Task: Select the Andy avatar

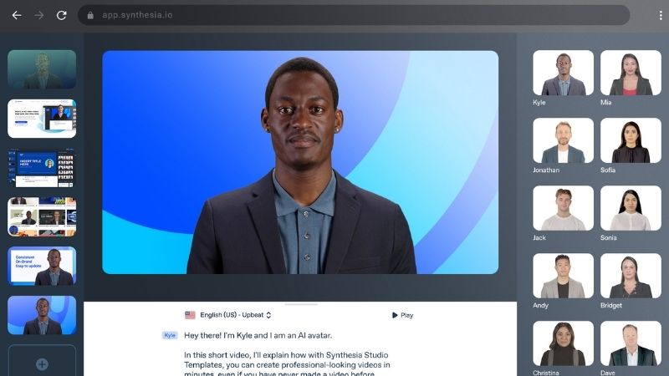Action: click(x=563, y=276)
